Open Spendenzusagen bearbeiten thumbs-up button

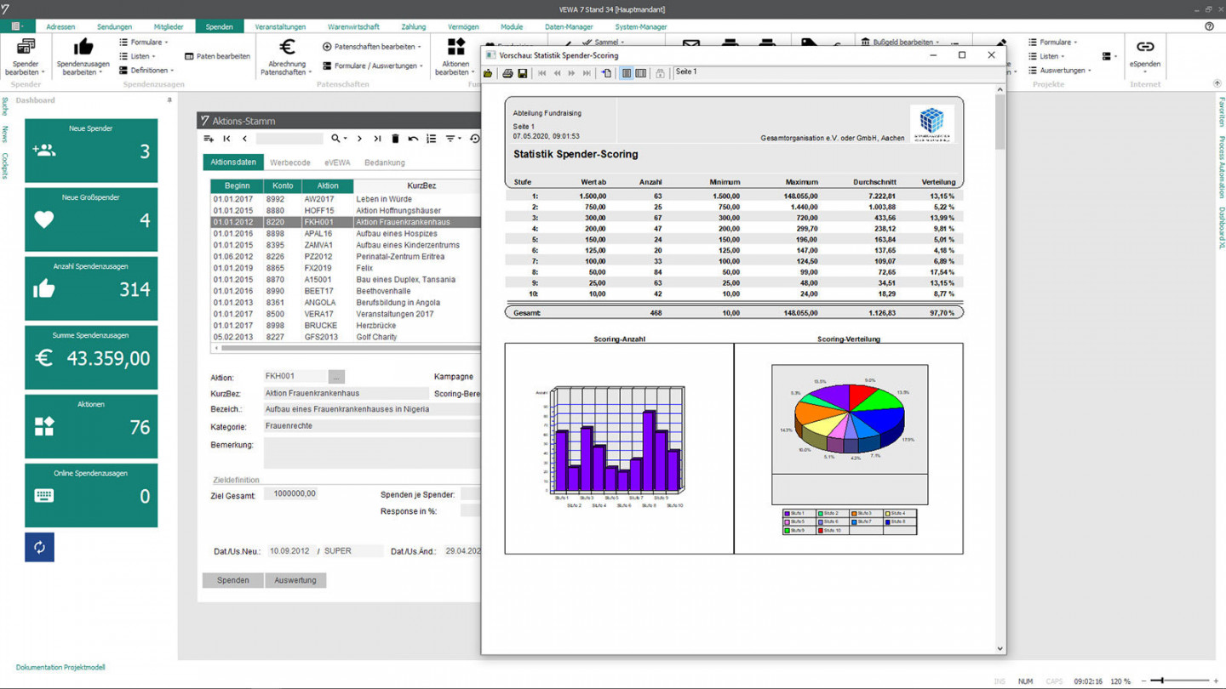point(83,56)
